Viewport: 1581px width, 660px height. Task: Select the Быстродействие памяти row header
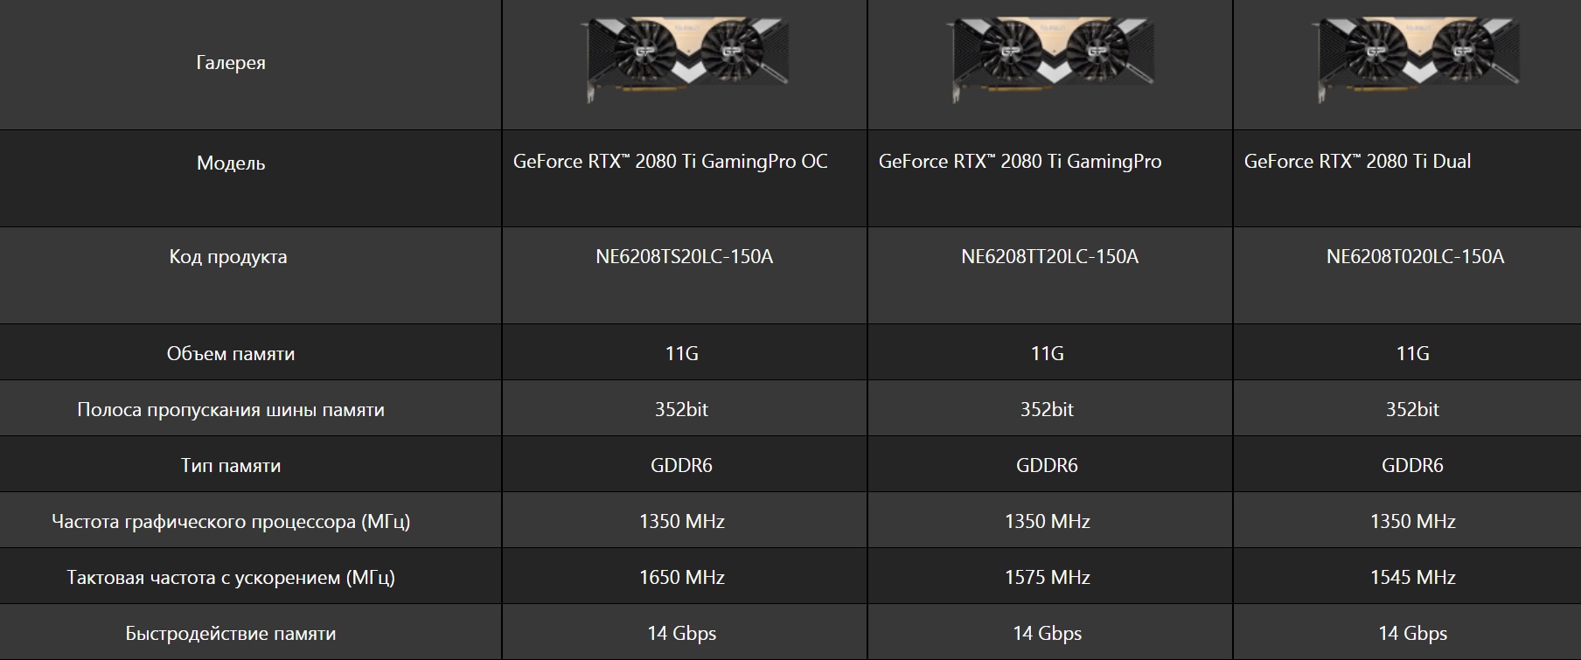(231, 634)
